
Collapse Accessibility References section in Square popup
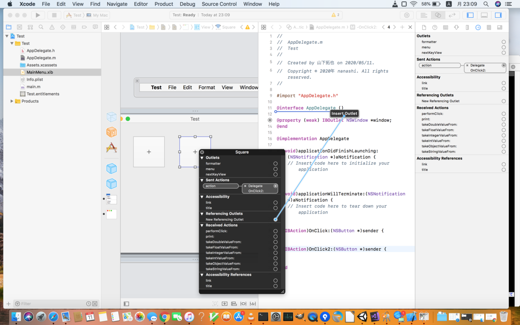click(x=202, y=275)
